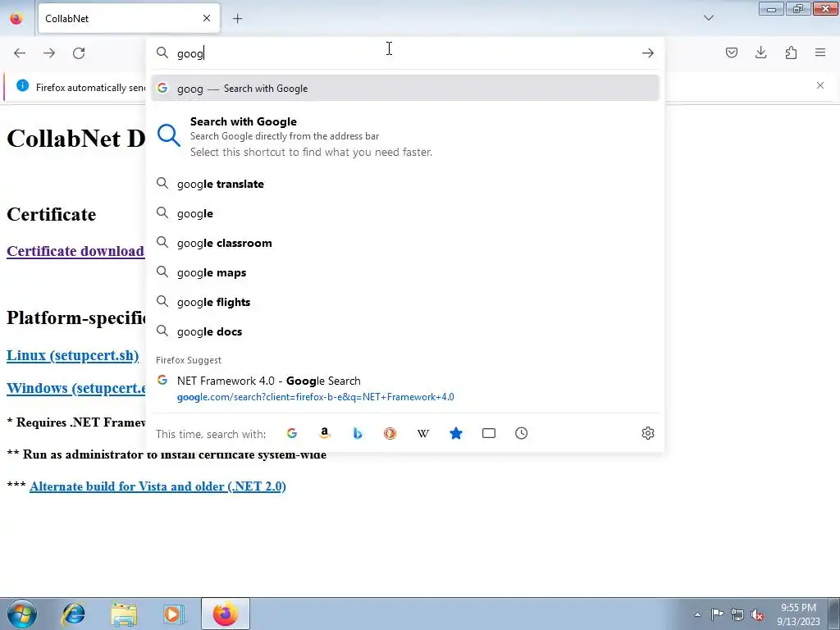Search open tabs using the tab icon
The width and height of the screenshot is (840, 630).
pos(489,433)
